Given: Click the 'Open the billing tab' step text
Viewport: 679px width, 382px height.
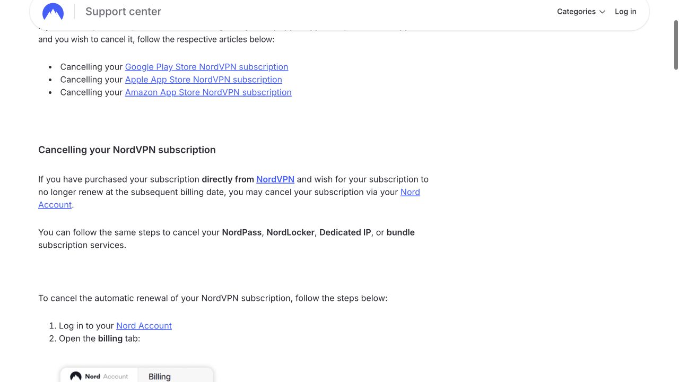Looking at the screenshot, I should click(x=100, y=338).
